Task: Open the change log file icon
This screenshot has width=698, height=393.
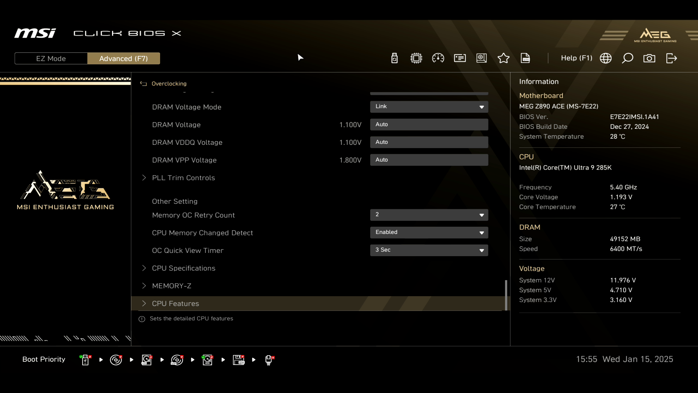Action: [525, 58]
